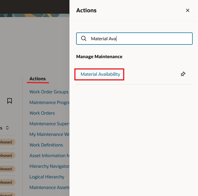Pin the Material Availability action
Screen dimensions: 198x196
(183, 74)
